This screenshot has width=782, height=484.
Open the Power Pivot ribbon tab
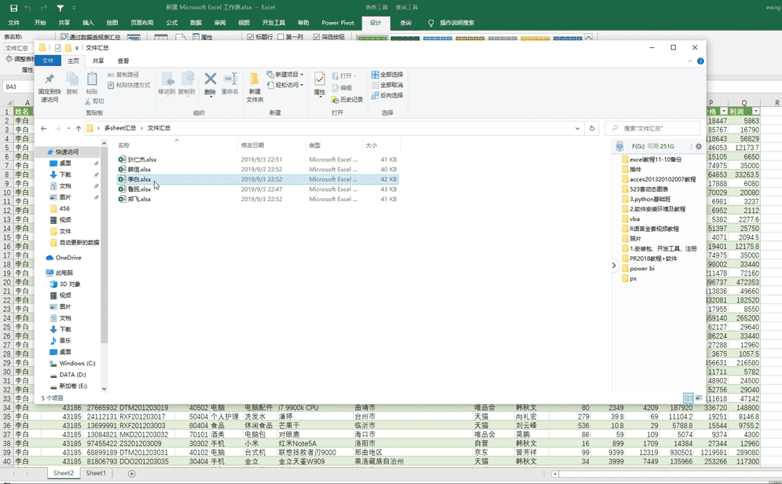337,23
